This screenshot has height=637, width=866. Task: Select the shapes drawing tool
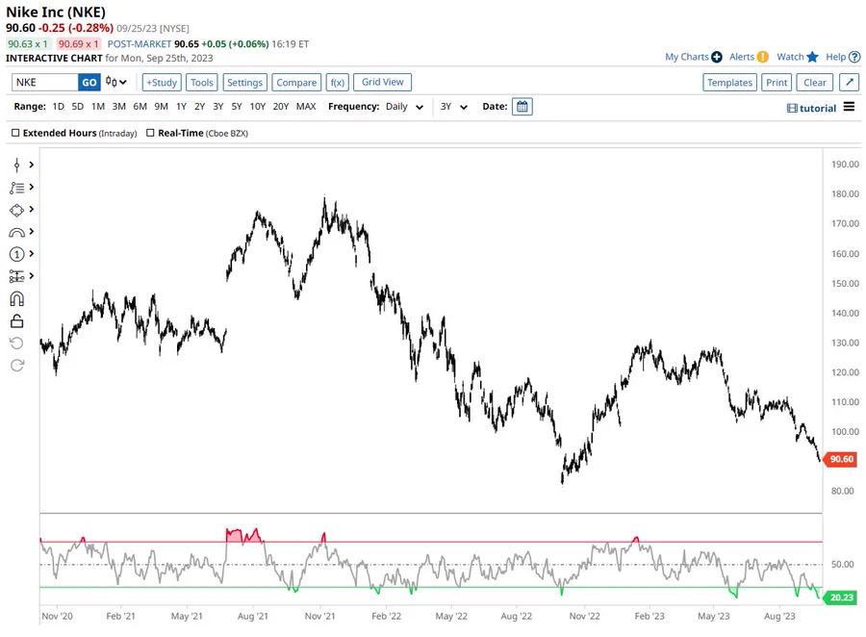[x=16, y=210]
